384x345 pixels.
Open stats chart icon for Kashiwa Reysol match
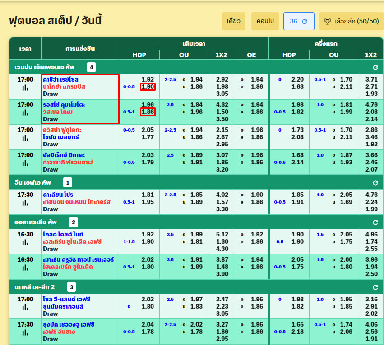tap(25, 87)
